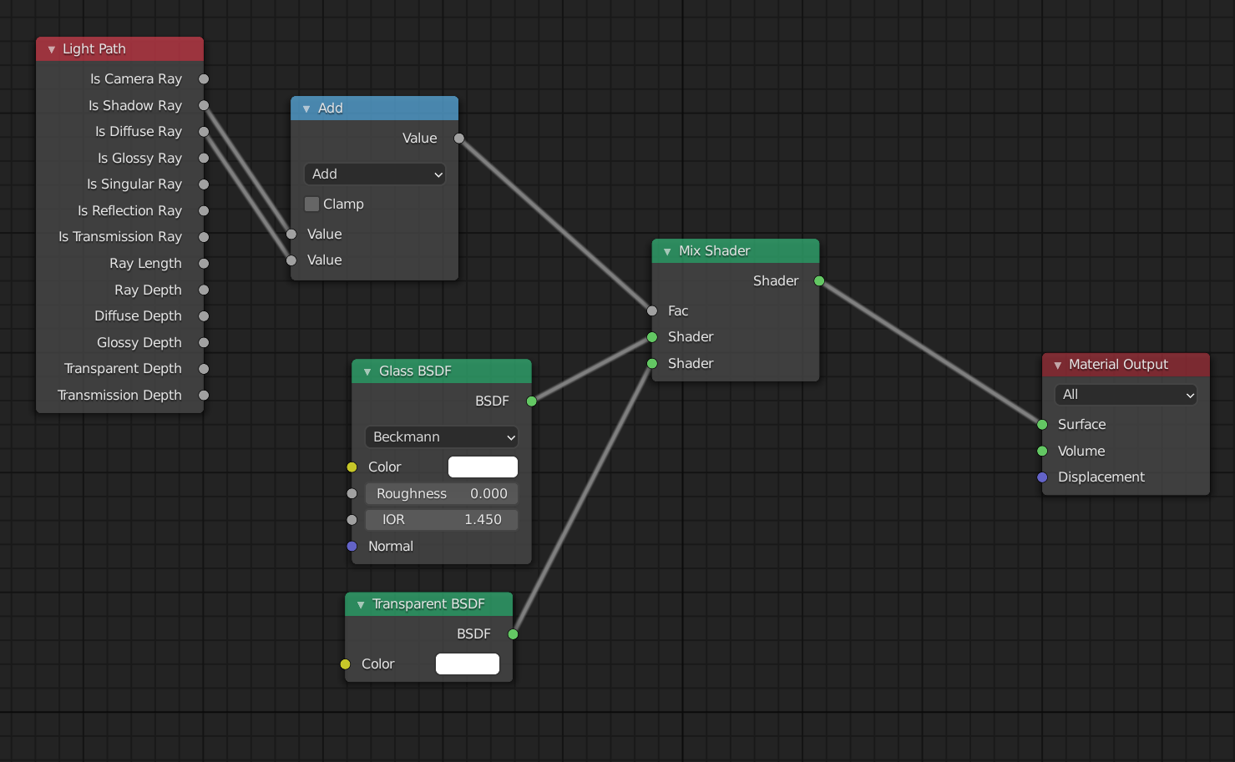Viewport: 1235px width, 762px height.
Task: Enable the Clamp checkbox
Action: (x=312, y=204)
